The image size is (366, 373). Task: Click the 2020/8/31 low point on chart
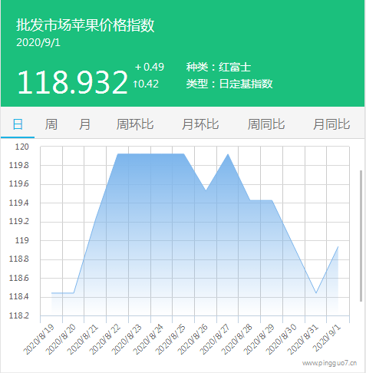316,293
